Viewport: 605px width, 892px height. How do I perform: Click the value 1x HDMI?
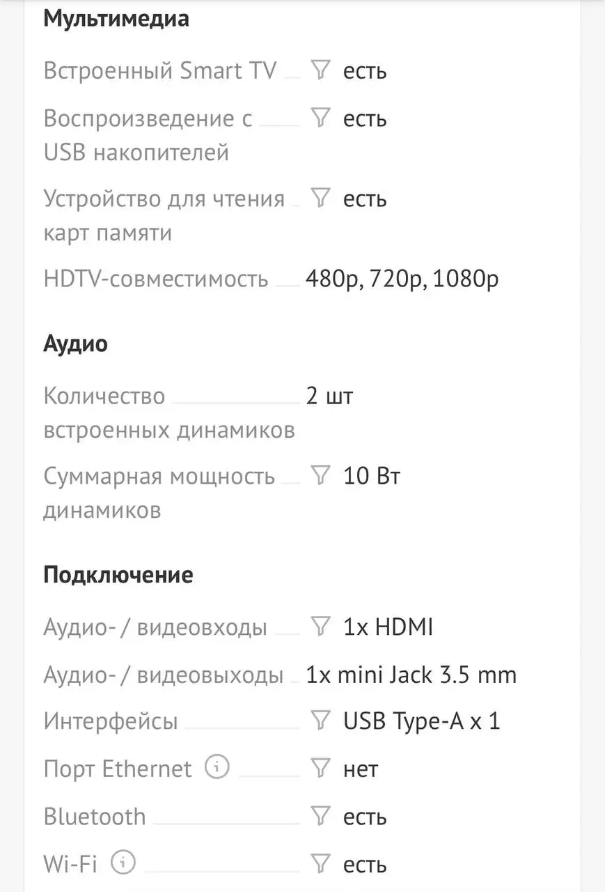pos(387,626)
